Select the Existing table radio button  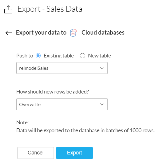click(x=38, y=56)
